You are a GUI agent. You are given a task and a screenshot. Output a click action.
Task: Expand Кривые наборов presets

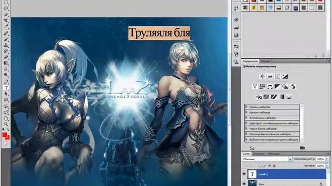click(x=246, y=112)
